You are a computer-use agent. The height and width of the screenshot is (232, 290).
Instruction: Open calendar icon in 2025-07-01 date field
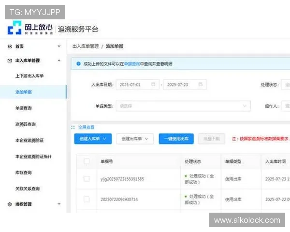pos(153,85)
